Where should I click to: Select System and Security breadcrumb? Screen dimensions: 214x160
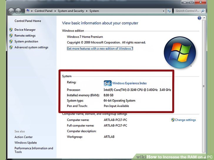(x=71, y=11)
